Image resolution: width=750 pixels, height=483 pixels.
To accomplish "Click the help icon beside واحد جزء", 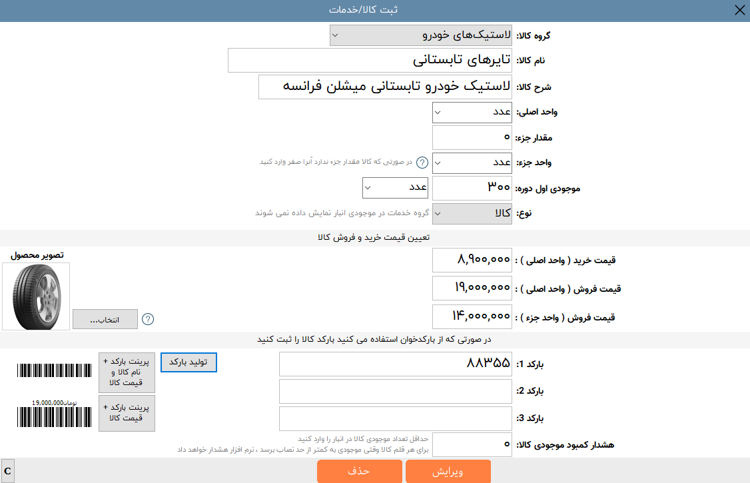I will point(422,163).
